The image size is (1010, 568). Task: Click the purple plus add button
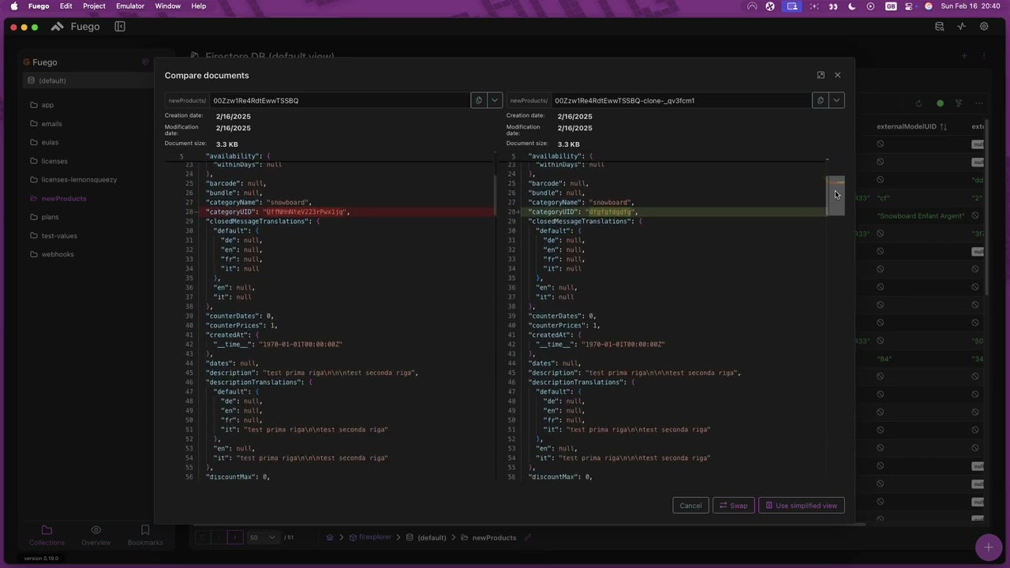[x=988, y=547]
